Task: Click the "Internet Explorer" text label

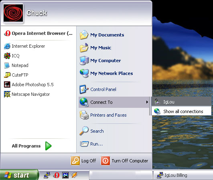Action: pos(28,46)
